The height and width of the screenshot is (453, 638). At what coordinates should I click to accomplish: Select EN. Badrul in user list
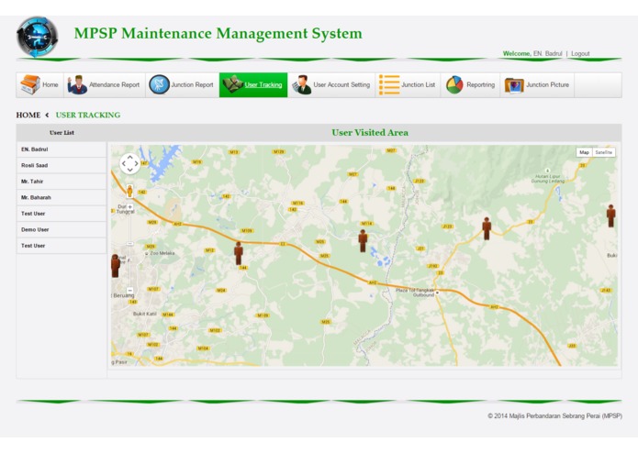click(x=62, y=149)
